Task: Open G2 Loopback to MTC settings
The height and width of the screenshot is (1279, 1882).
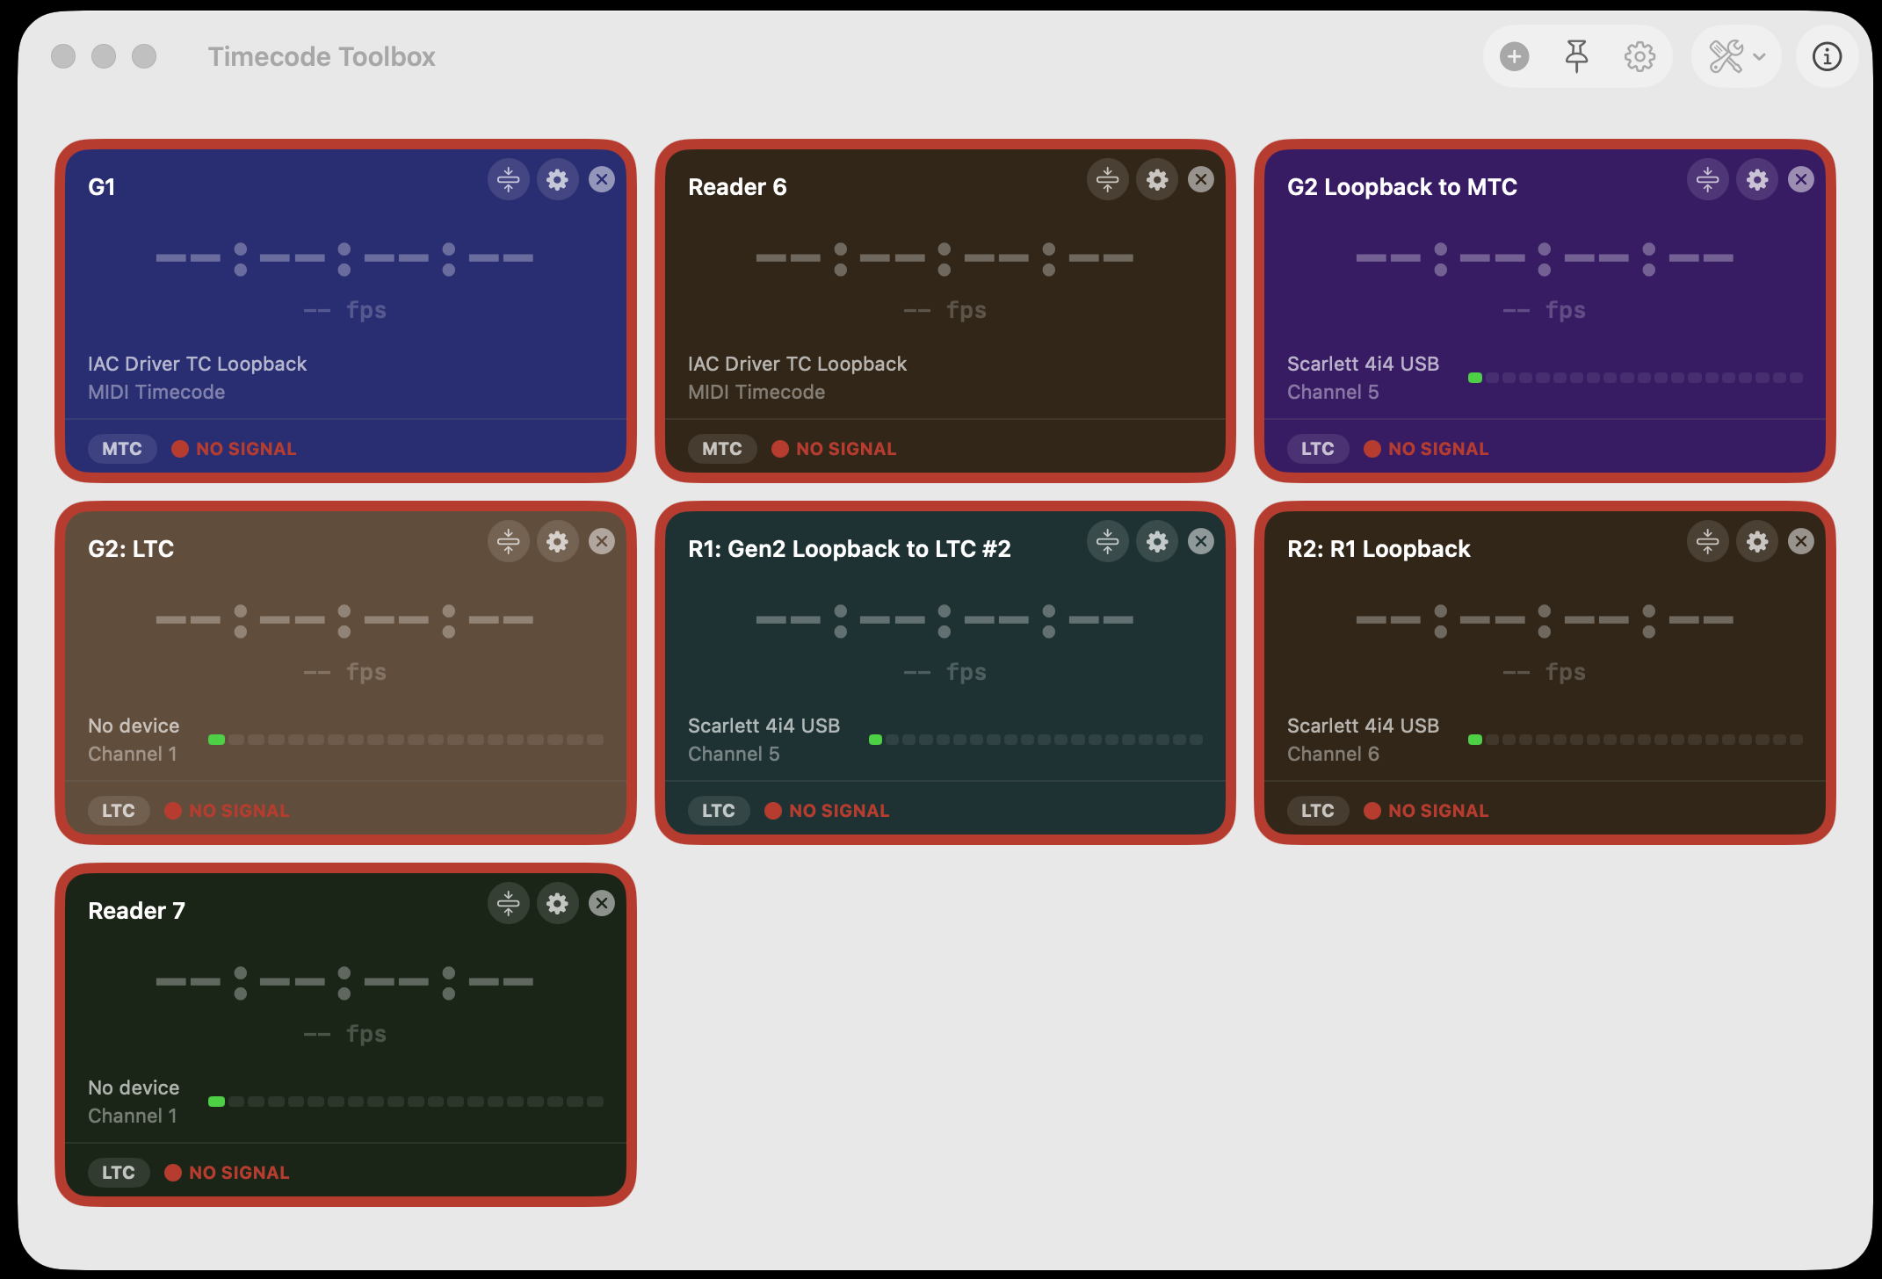Action: pyautogui.click(x=1756, y=180)
